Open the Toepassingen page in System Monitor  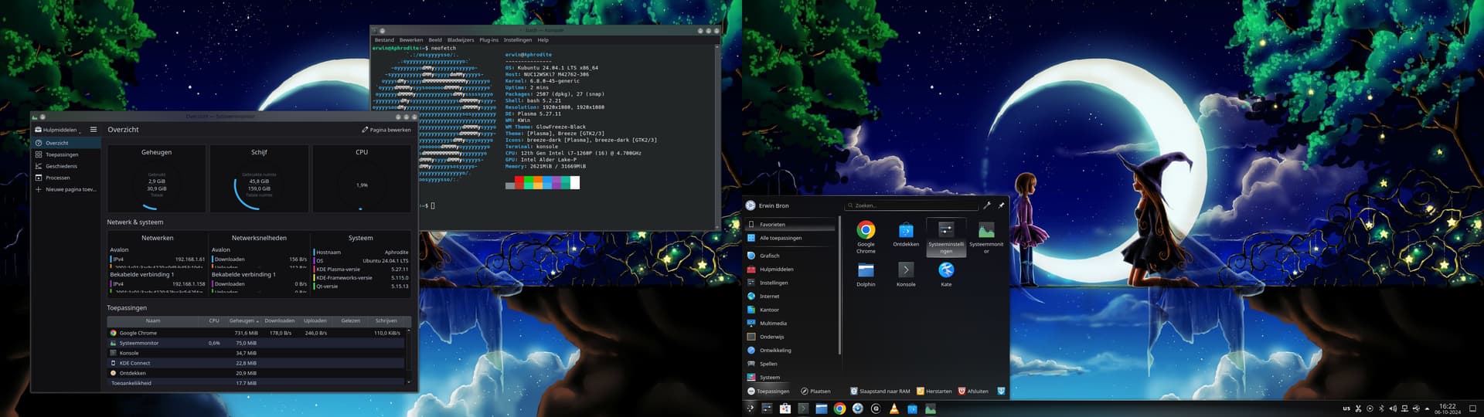coord(66,154)
